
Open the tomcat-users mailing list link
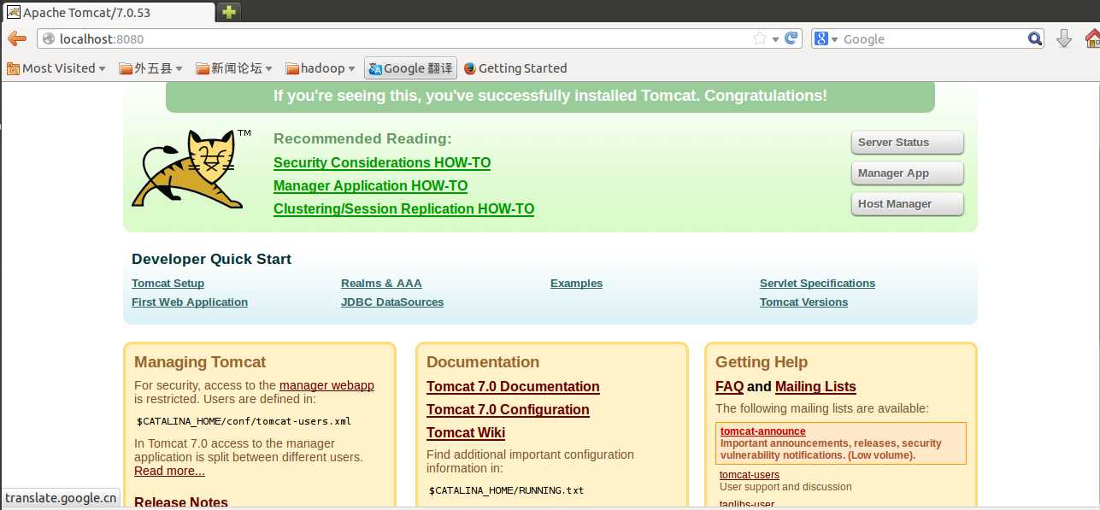750,475
